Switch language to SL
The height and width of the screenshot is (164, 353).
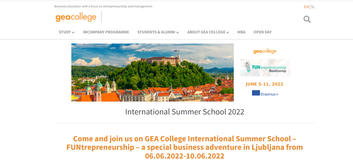(313, 7)
